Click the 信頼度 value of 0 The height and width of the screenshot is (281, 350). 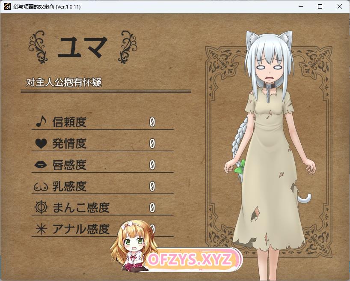pos(152,123)
